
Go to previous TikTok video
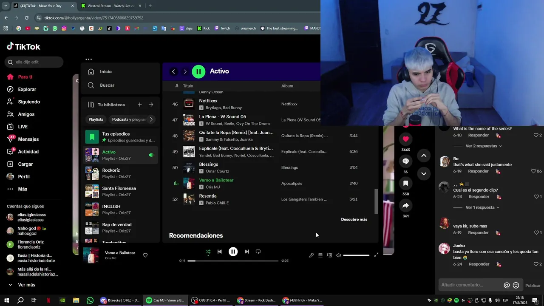tap(424, 156)
